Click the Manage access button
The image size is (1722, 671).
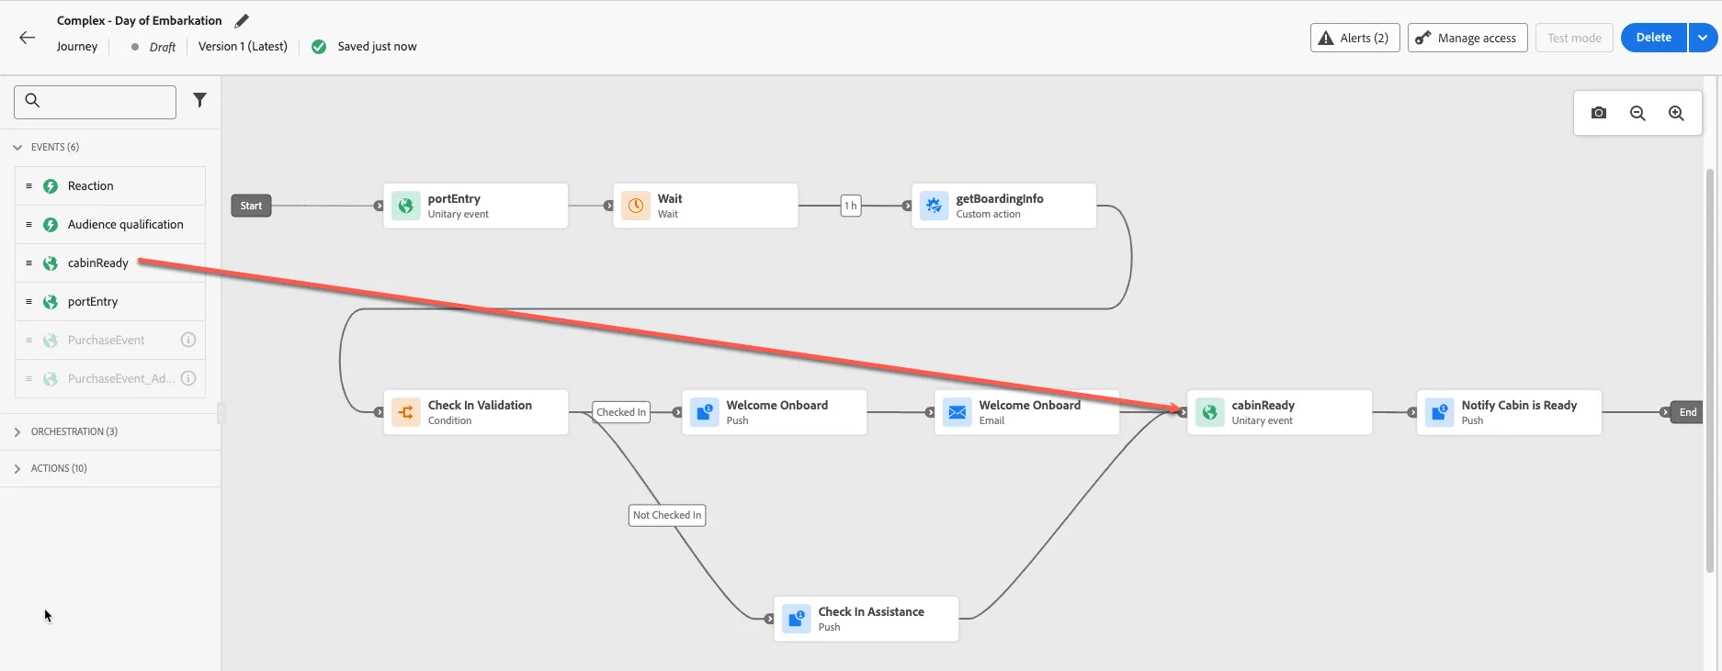pos(1467,38)
